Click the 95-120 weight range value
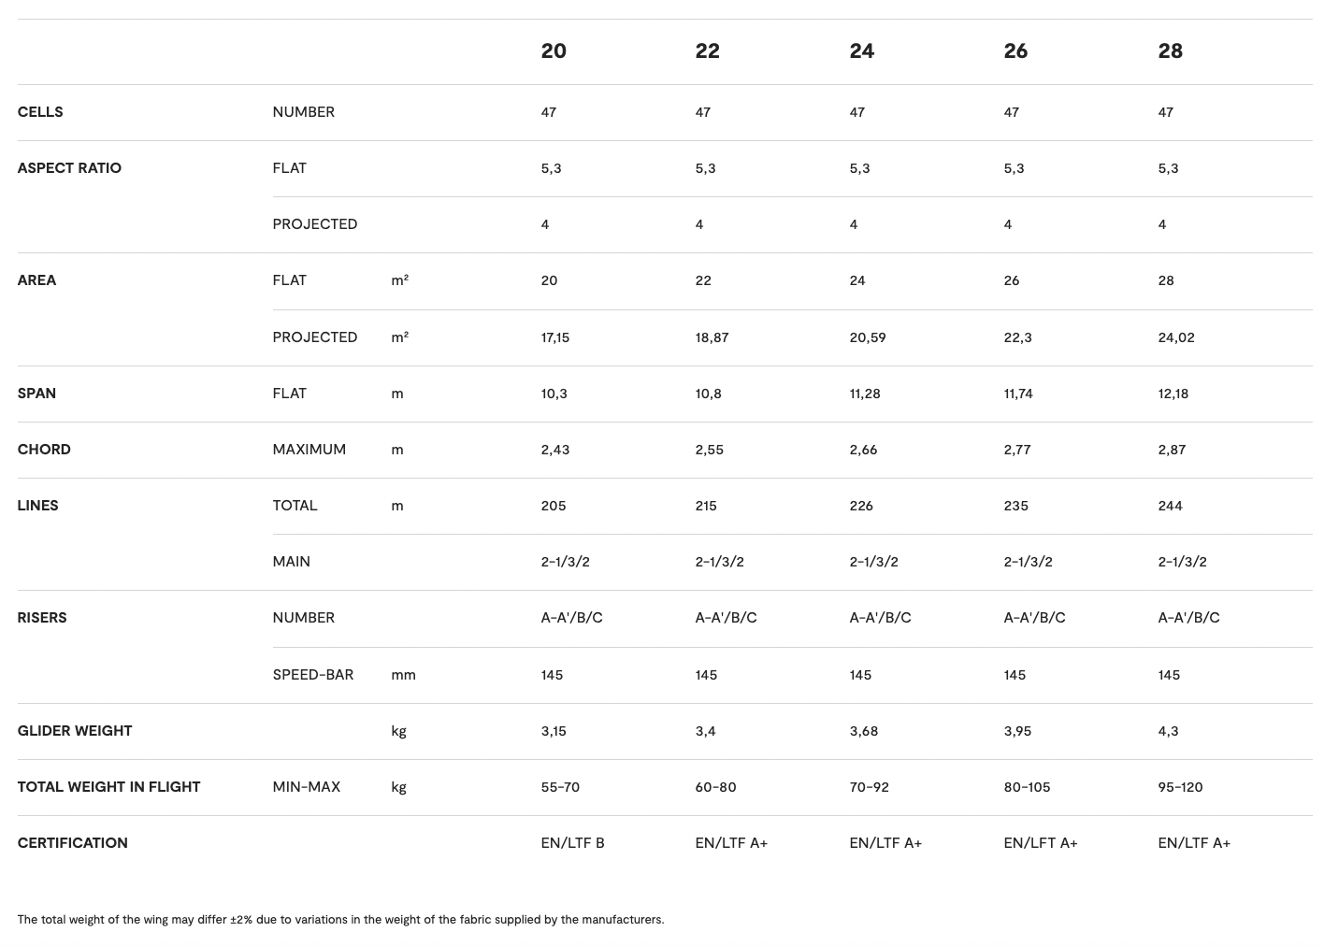Screen dimensions: 1324x946 point(1180,787)
